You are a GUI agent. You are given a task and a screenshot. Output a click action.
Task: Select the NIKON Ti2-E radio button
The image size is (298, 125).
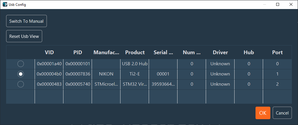(x=21, y=74)
